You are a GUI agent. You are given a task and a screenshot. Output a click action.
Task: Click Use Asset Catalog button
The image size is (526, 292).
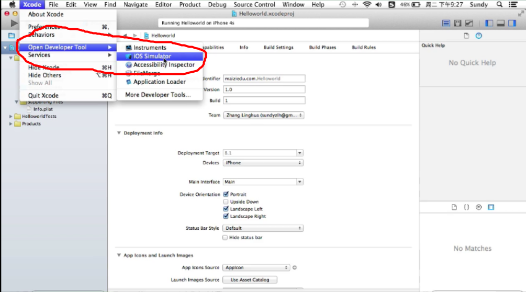pos(250,279)
